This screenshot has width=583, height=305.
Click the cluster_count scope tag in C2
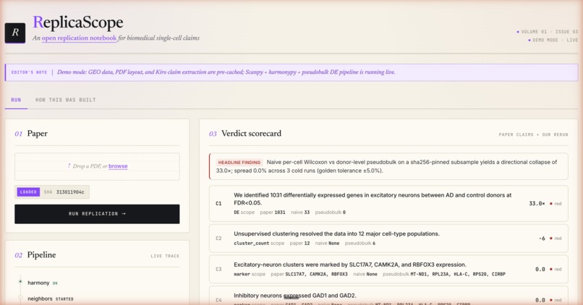[x=259, y=244]
